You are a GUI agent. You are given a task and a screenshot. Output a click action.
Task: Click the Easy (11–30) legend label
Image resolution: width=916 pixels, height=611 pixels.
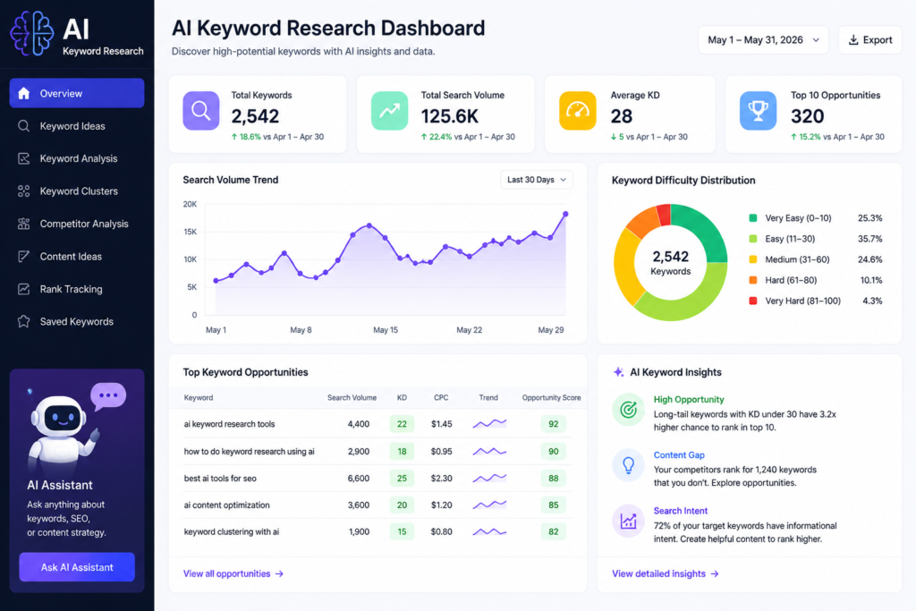[790, 239]
